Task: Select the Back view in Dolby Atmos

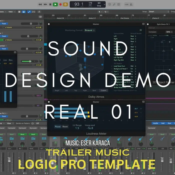Action: [94, 90]
